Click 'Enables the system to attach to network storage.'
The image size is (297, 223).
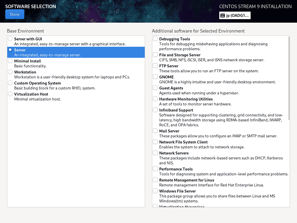pos(202,147)
